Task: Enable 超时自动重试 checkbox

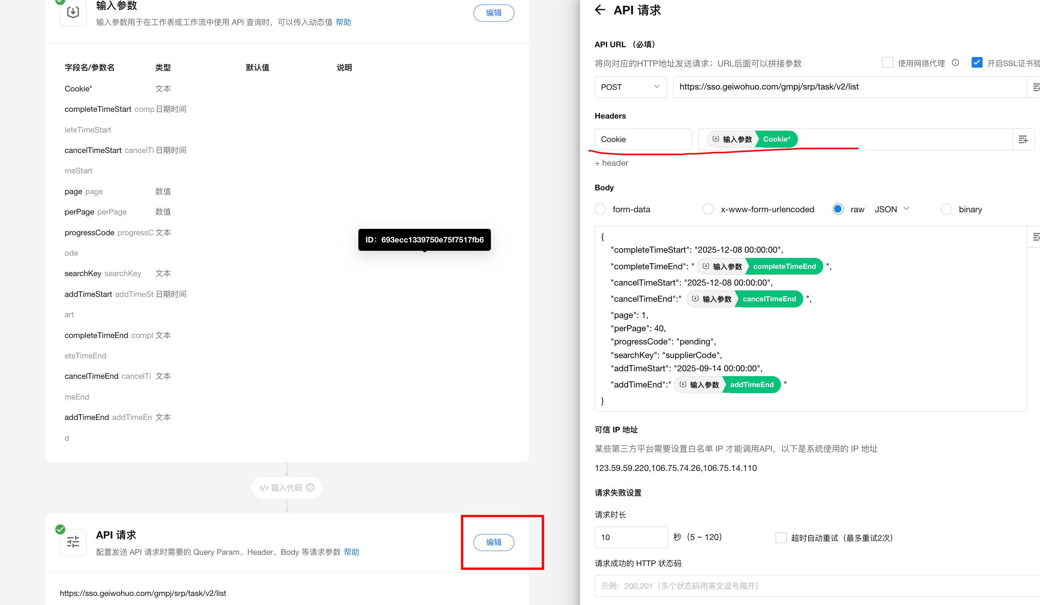Action: [781, 538]
